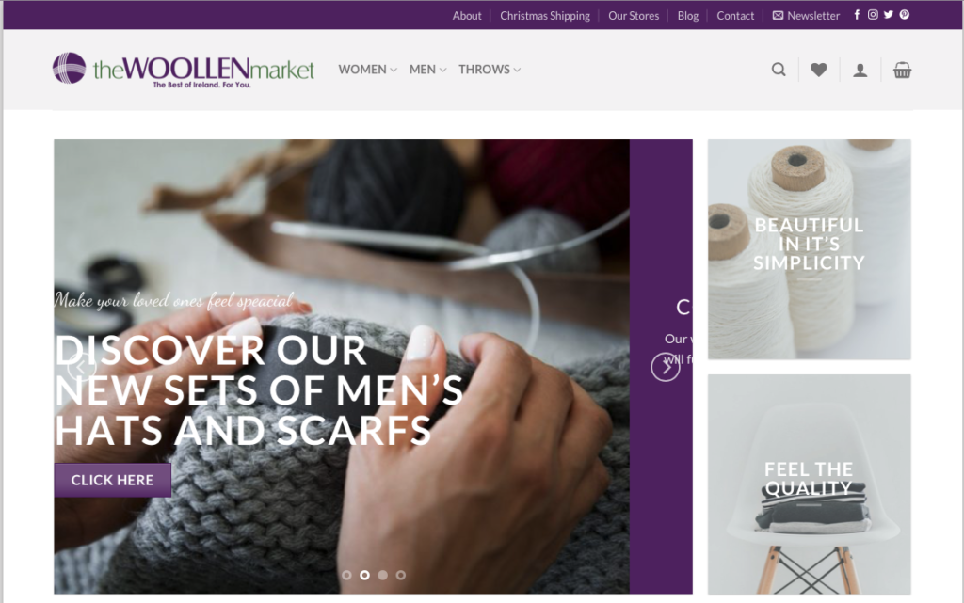Screen dimensions: 964x603
Task: Expand the WOMEN dropdown menu
Action: (x=368, y=70)
